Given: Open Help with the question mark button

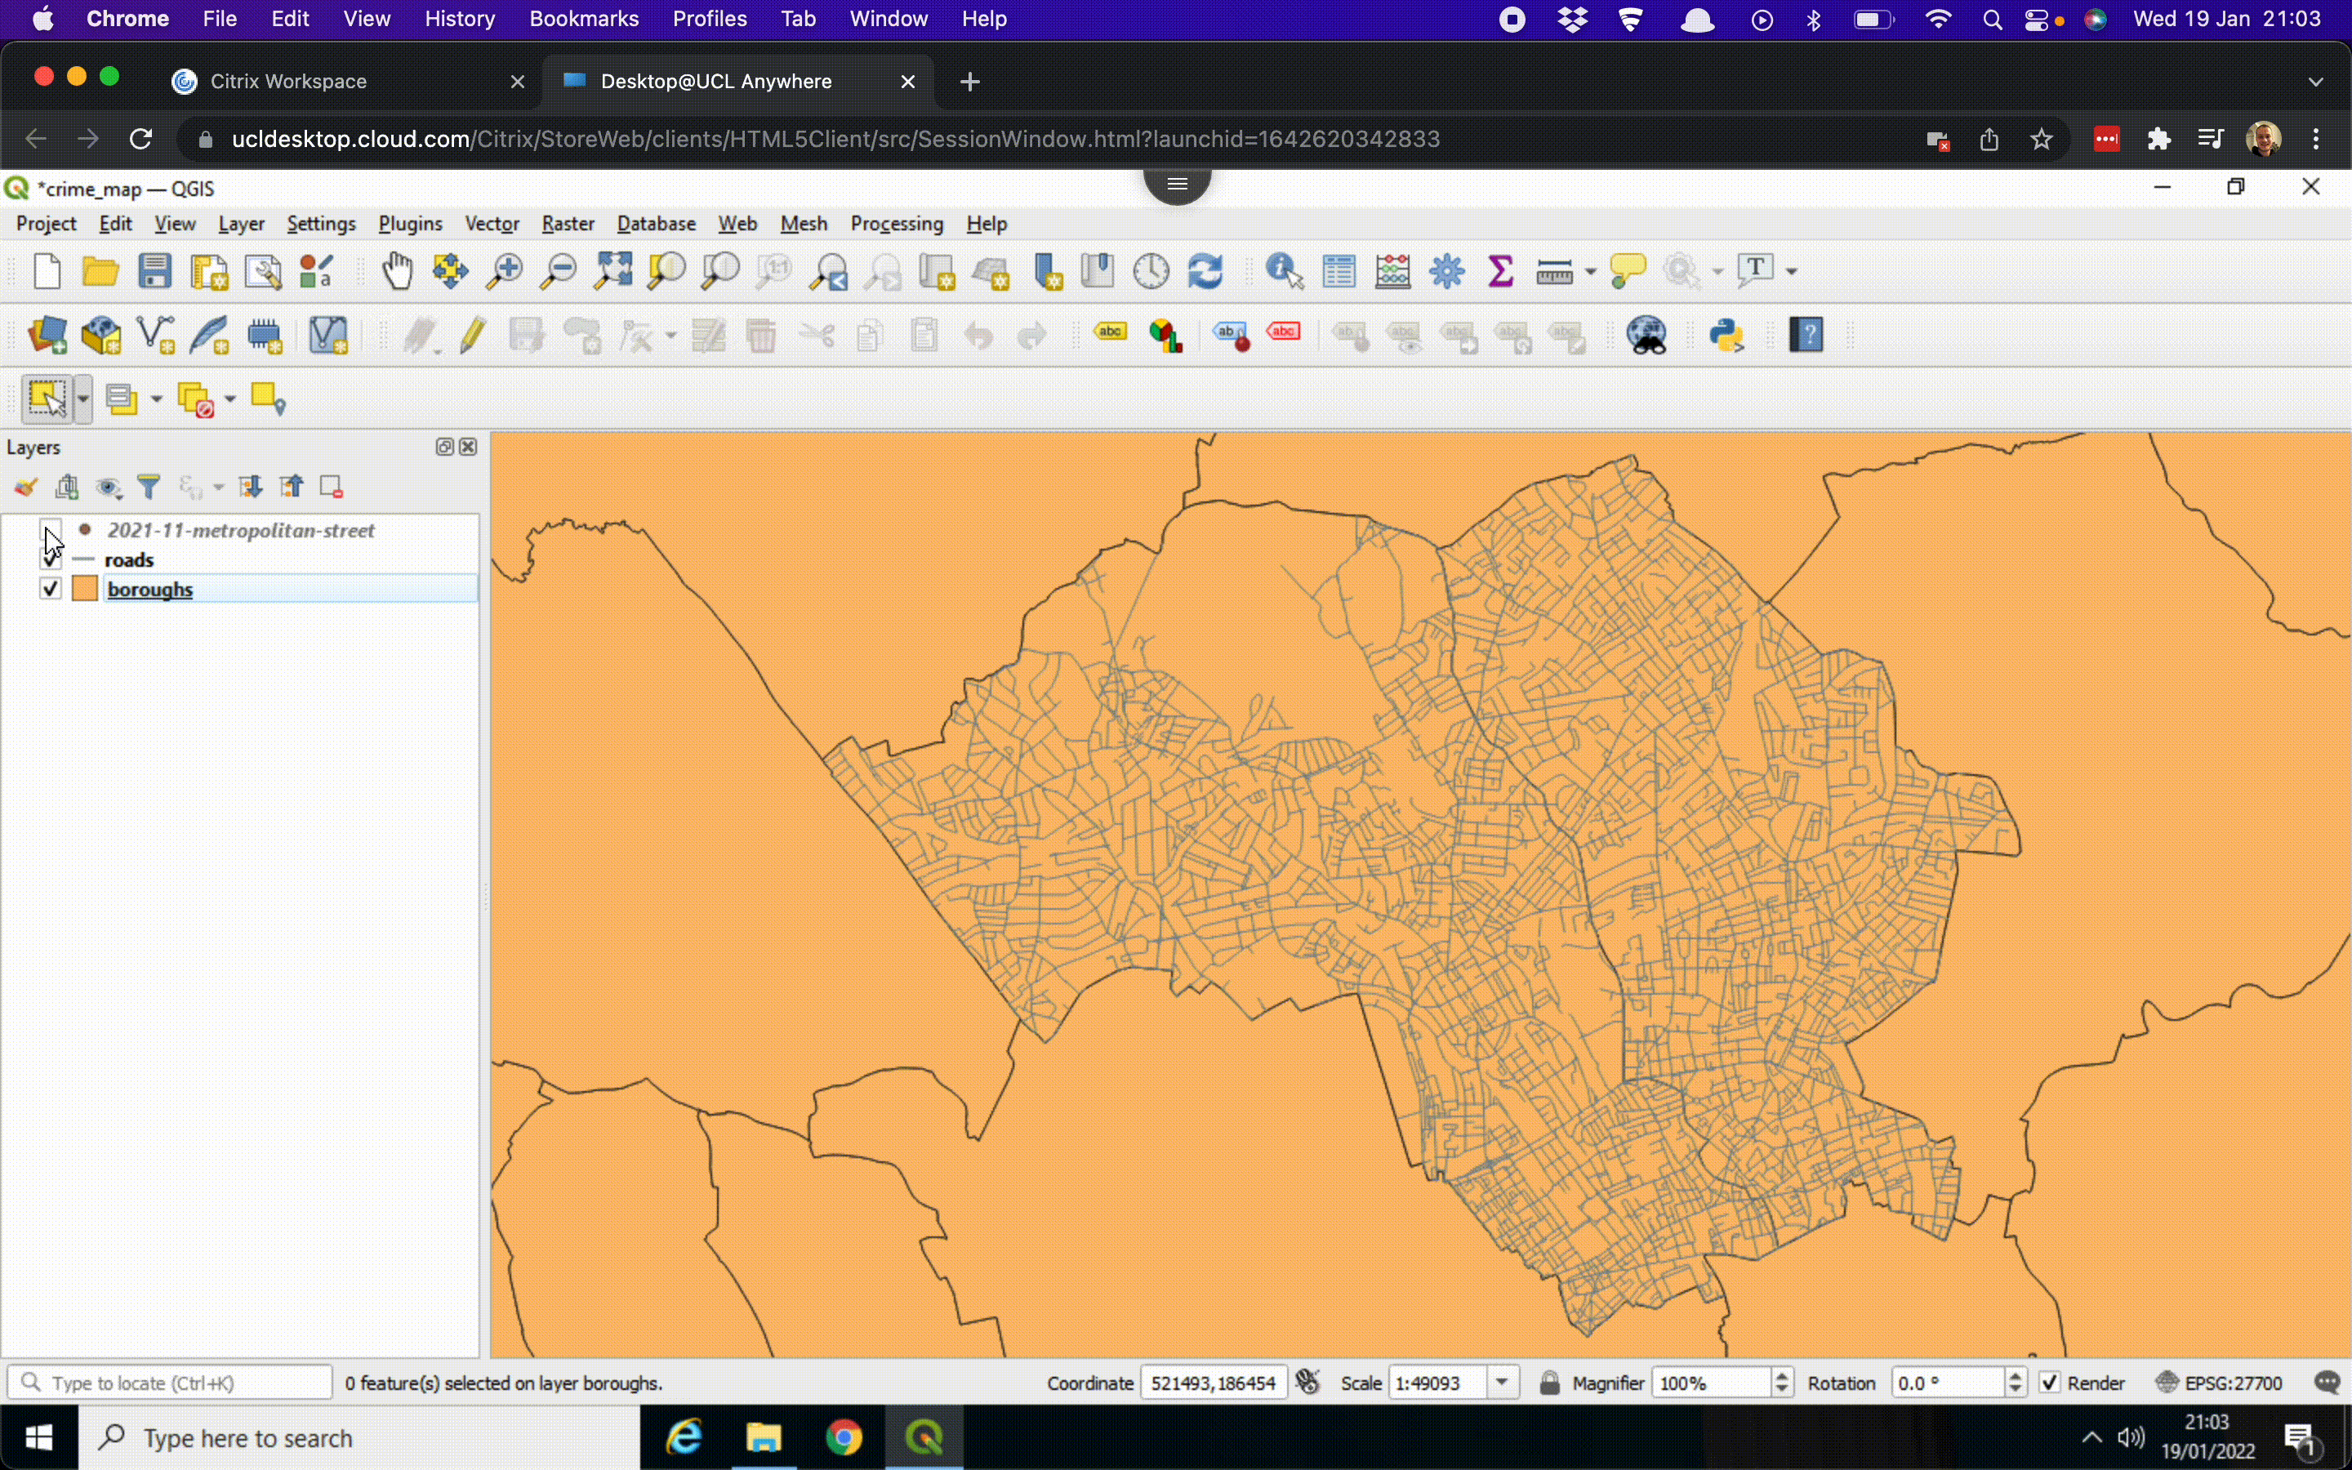Looking at the screenshot, I should coord(1806,336).
